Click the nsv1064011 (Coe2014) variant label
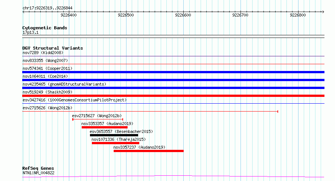 point(45,76)
